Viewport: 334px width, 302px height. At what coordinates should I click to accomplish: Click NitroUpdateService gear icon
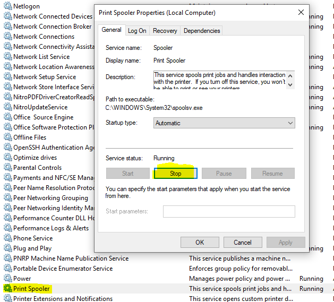[7, 107]
